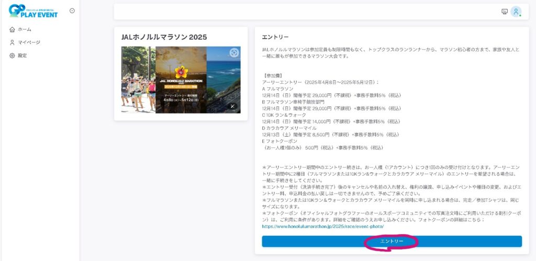
Task: Click the home icon beside ホーム
Action: click(13, 29)
